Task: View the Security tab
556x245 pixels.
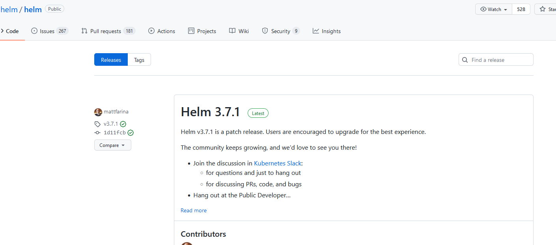Action: (281, 31)
